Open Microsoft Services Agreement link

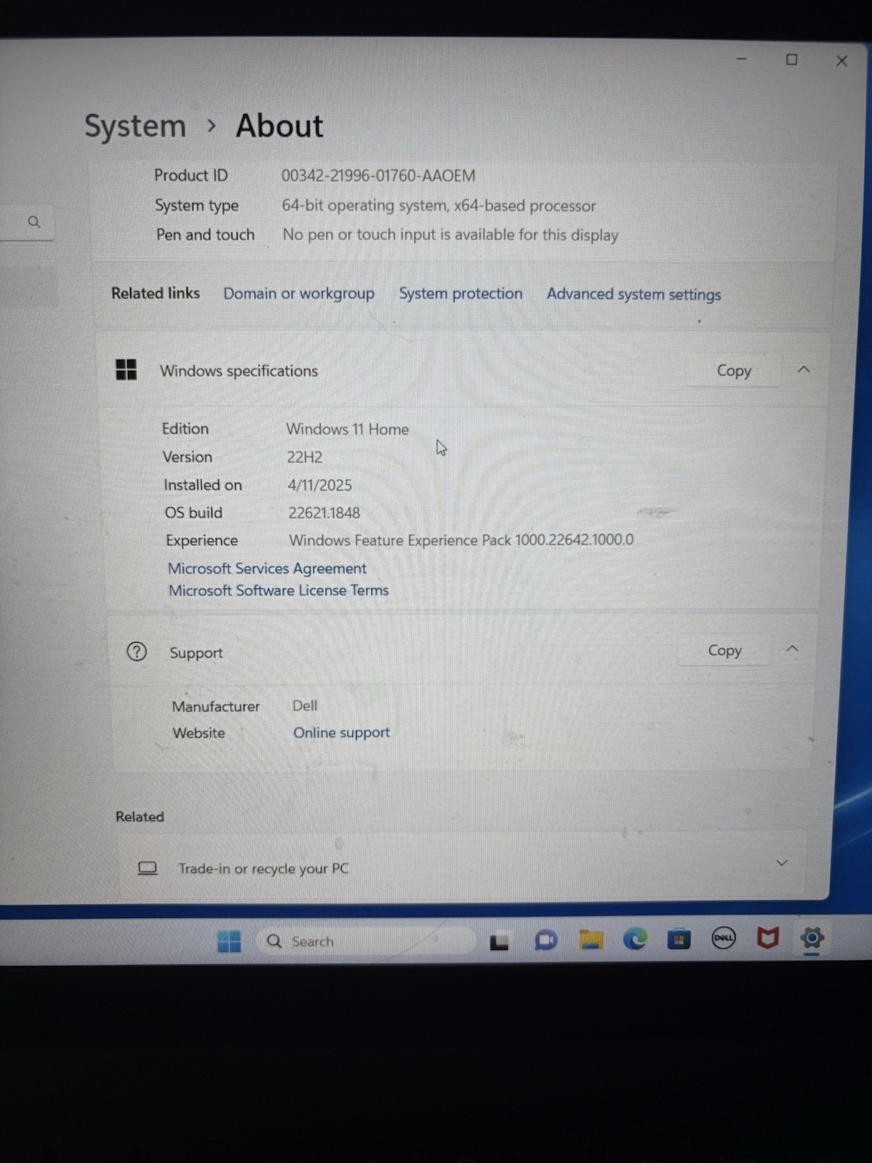coord(267,568)
